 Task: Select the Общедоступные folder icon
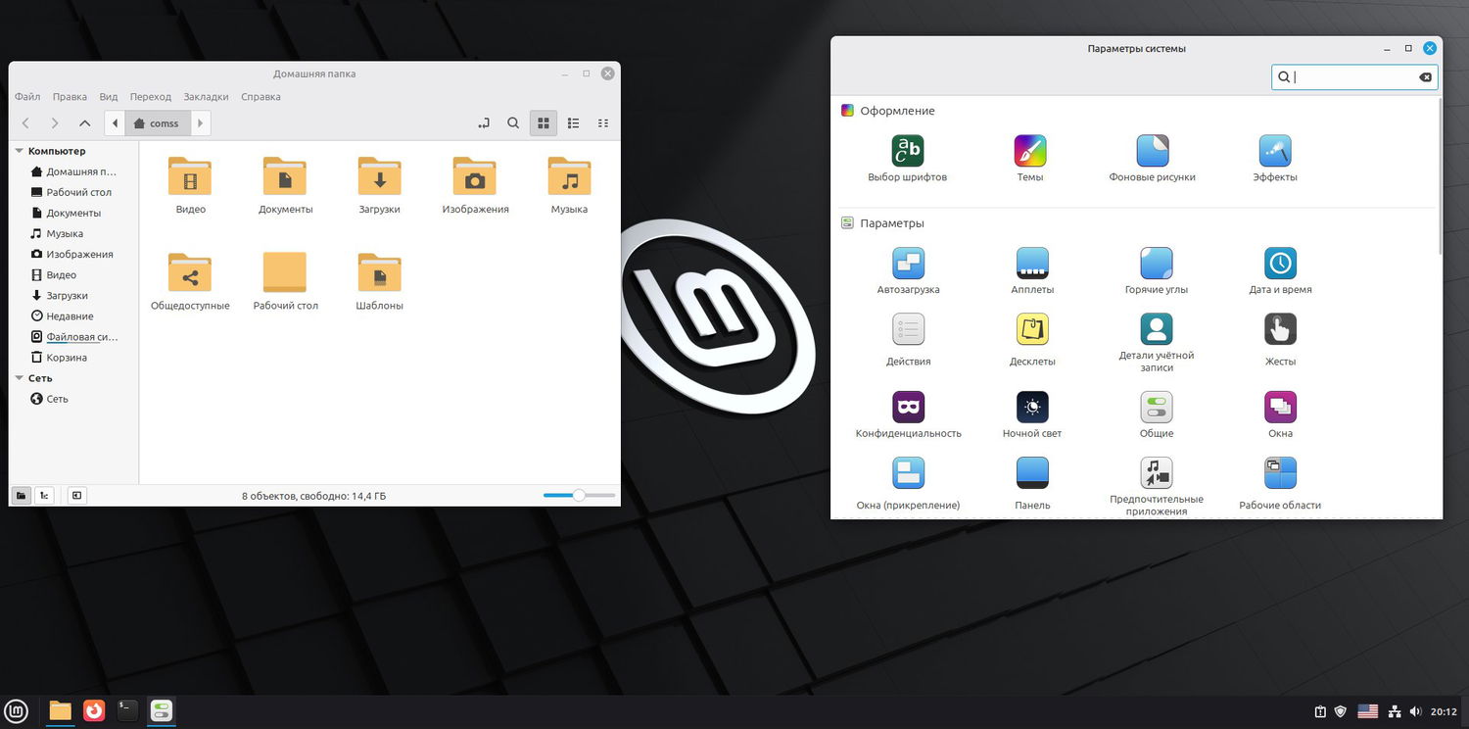pos(190,272)
